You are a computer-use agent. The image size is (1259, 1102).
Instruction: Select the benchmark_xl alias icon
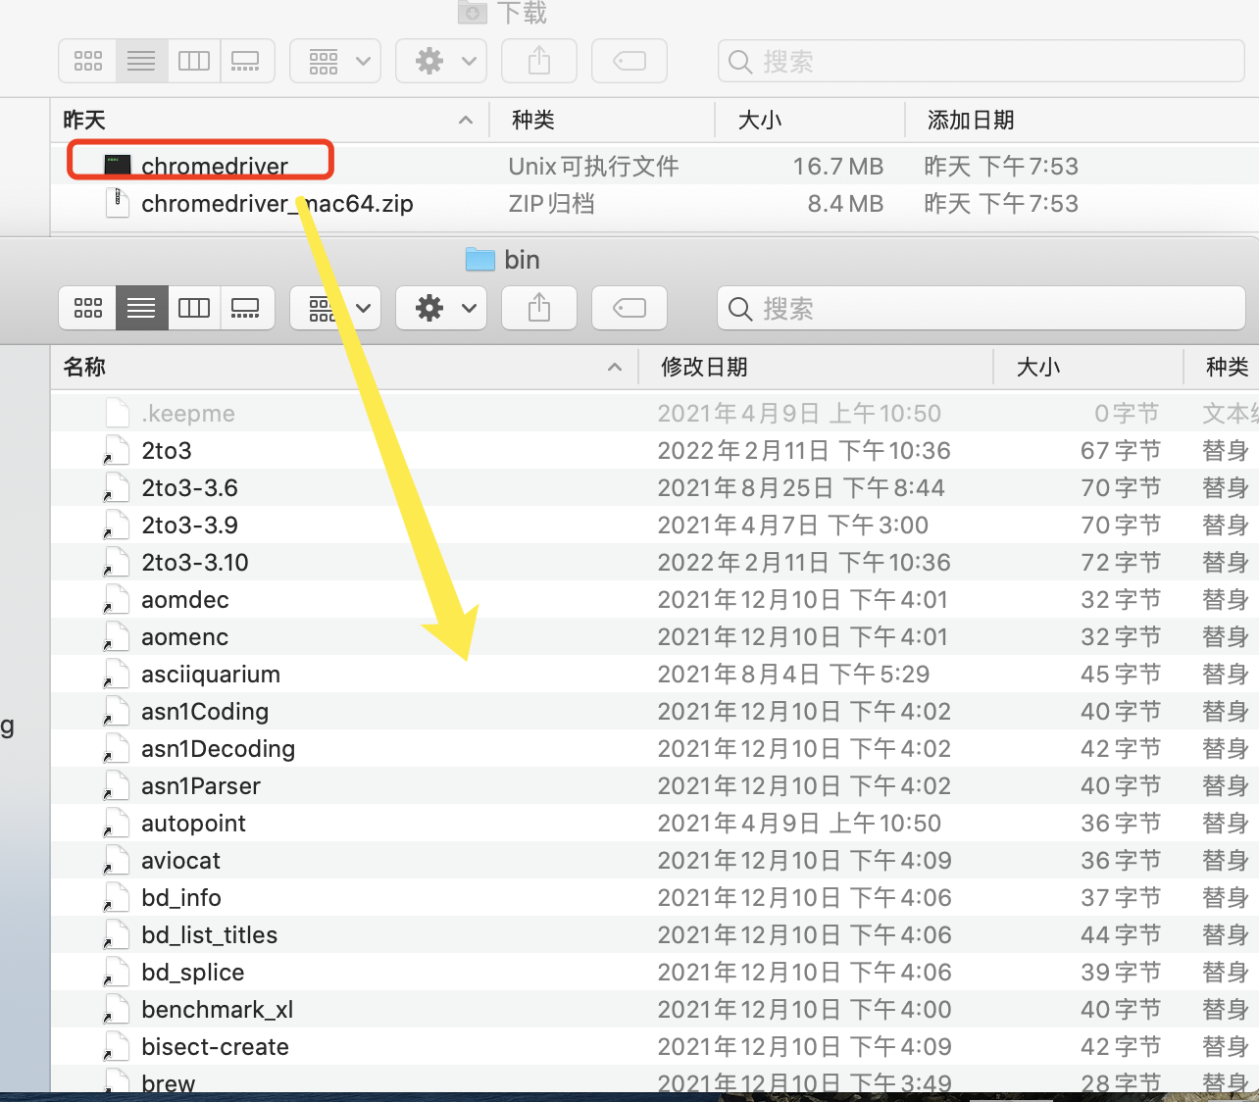pos(117,1009)
